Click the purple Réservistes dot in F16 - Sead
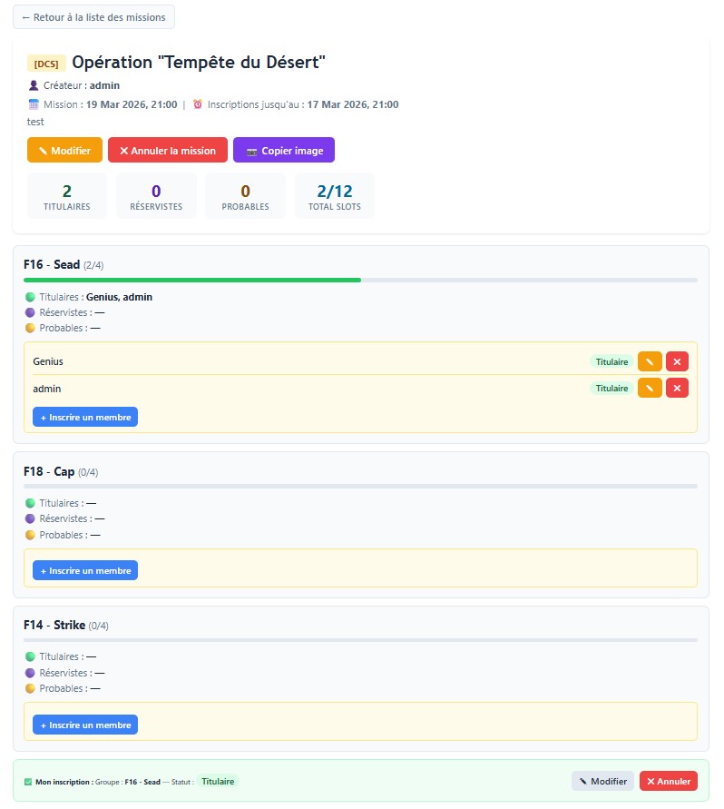Image resolution: width=724 pixels, height=809 pixels. (30, 312)
